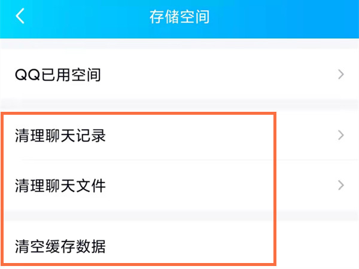Click the orange highlight frame's top edge
The width and height of the screenshot is (359, 269).
pyautogui.click(x=139, y=112)
